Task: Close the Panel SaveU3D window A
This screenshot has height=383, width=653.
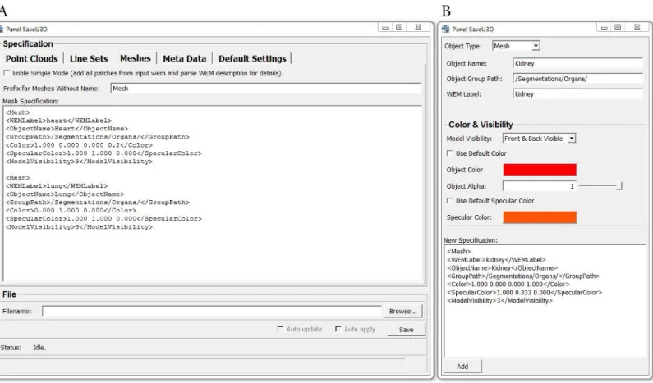Action: [418, 27]
